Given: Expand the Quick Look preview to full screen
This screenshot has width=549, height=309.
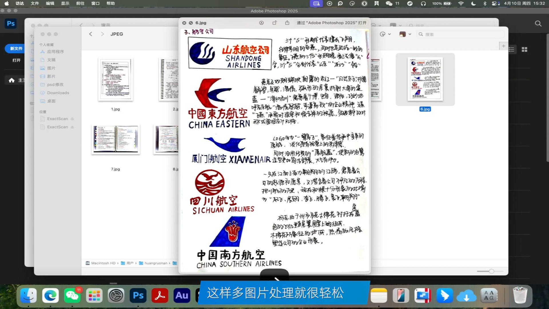Looking at the screenshot, I should 191,23.
